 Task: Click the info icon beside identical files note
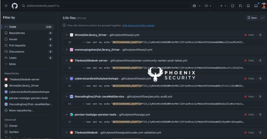[64, 25]
